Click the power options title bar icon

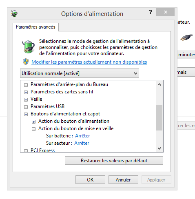tap(14, 13)
